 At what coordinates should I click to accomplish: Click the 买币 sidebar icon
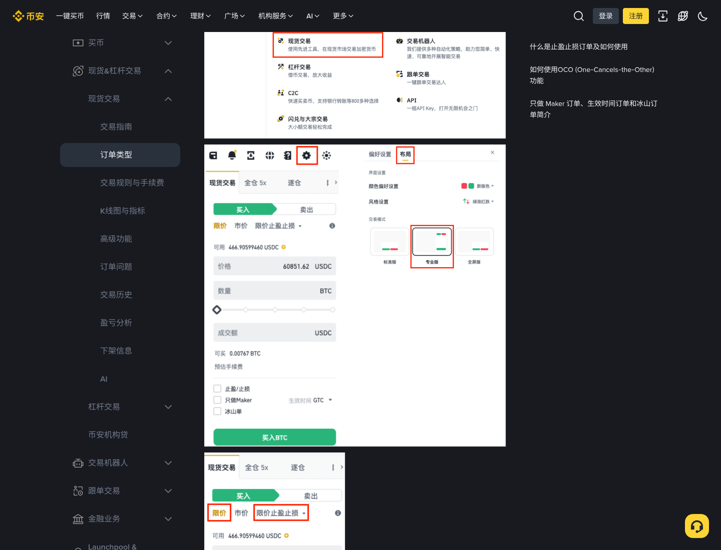[x=78, y=43]
